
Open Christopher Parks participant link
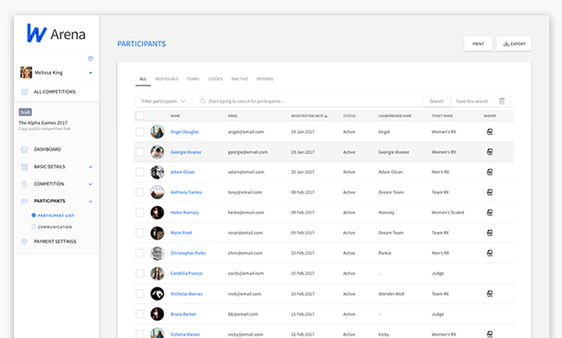point(188,253)
